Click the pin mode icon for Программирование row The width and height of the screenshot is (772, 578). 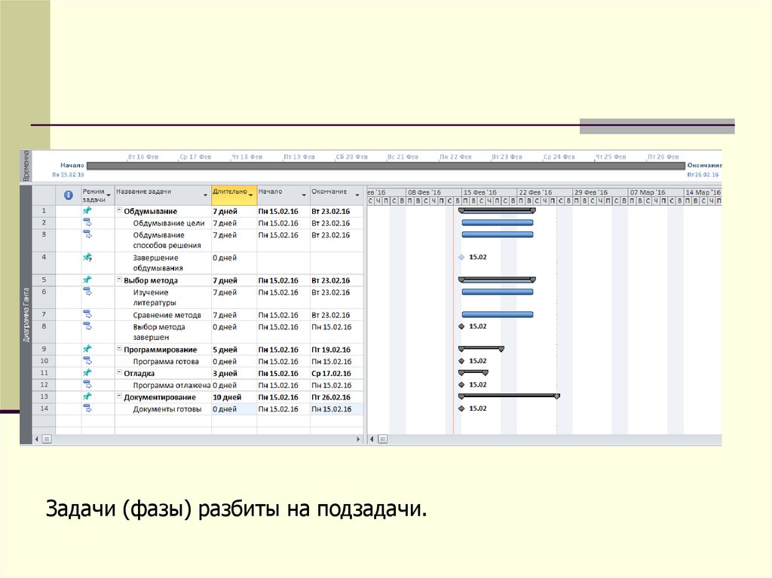pos(87,349)
